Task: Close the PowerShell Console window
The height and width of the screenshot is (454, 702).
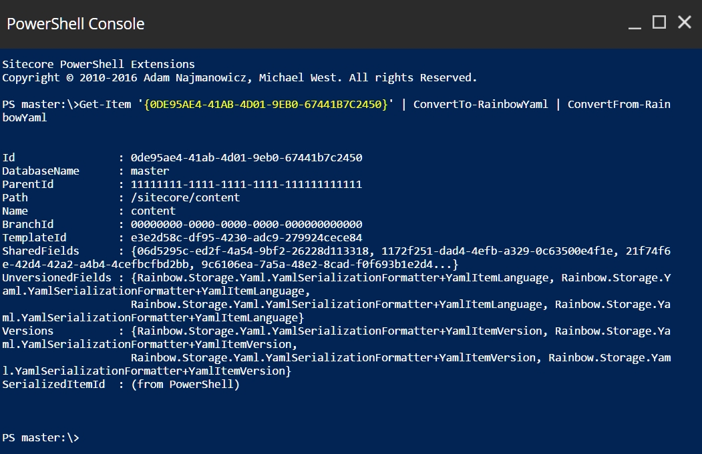Action: tap(684, 23)
